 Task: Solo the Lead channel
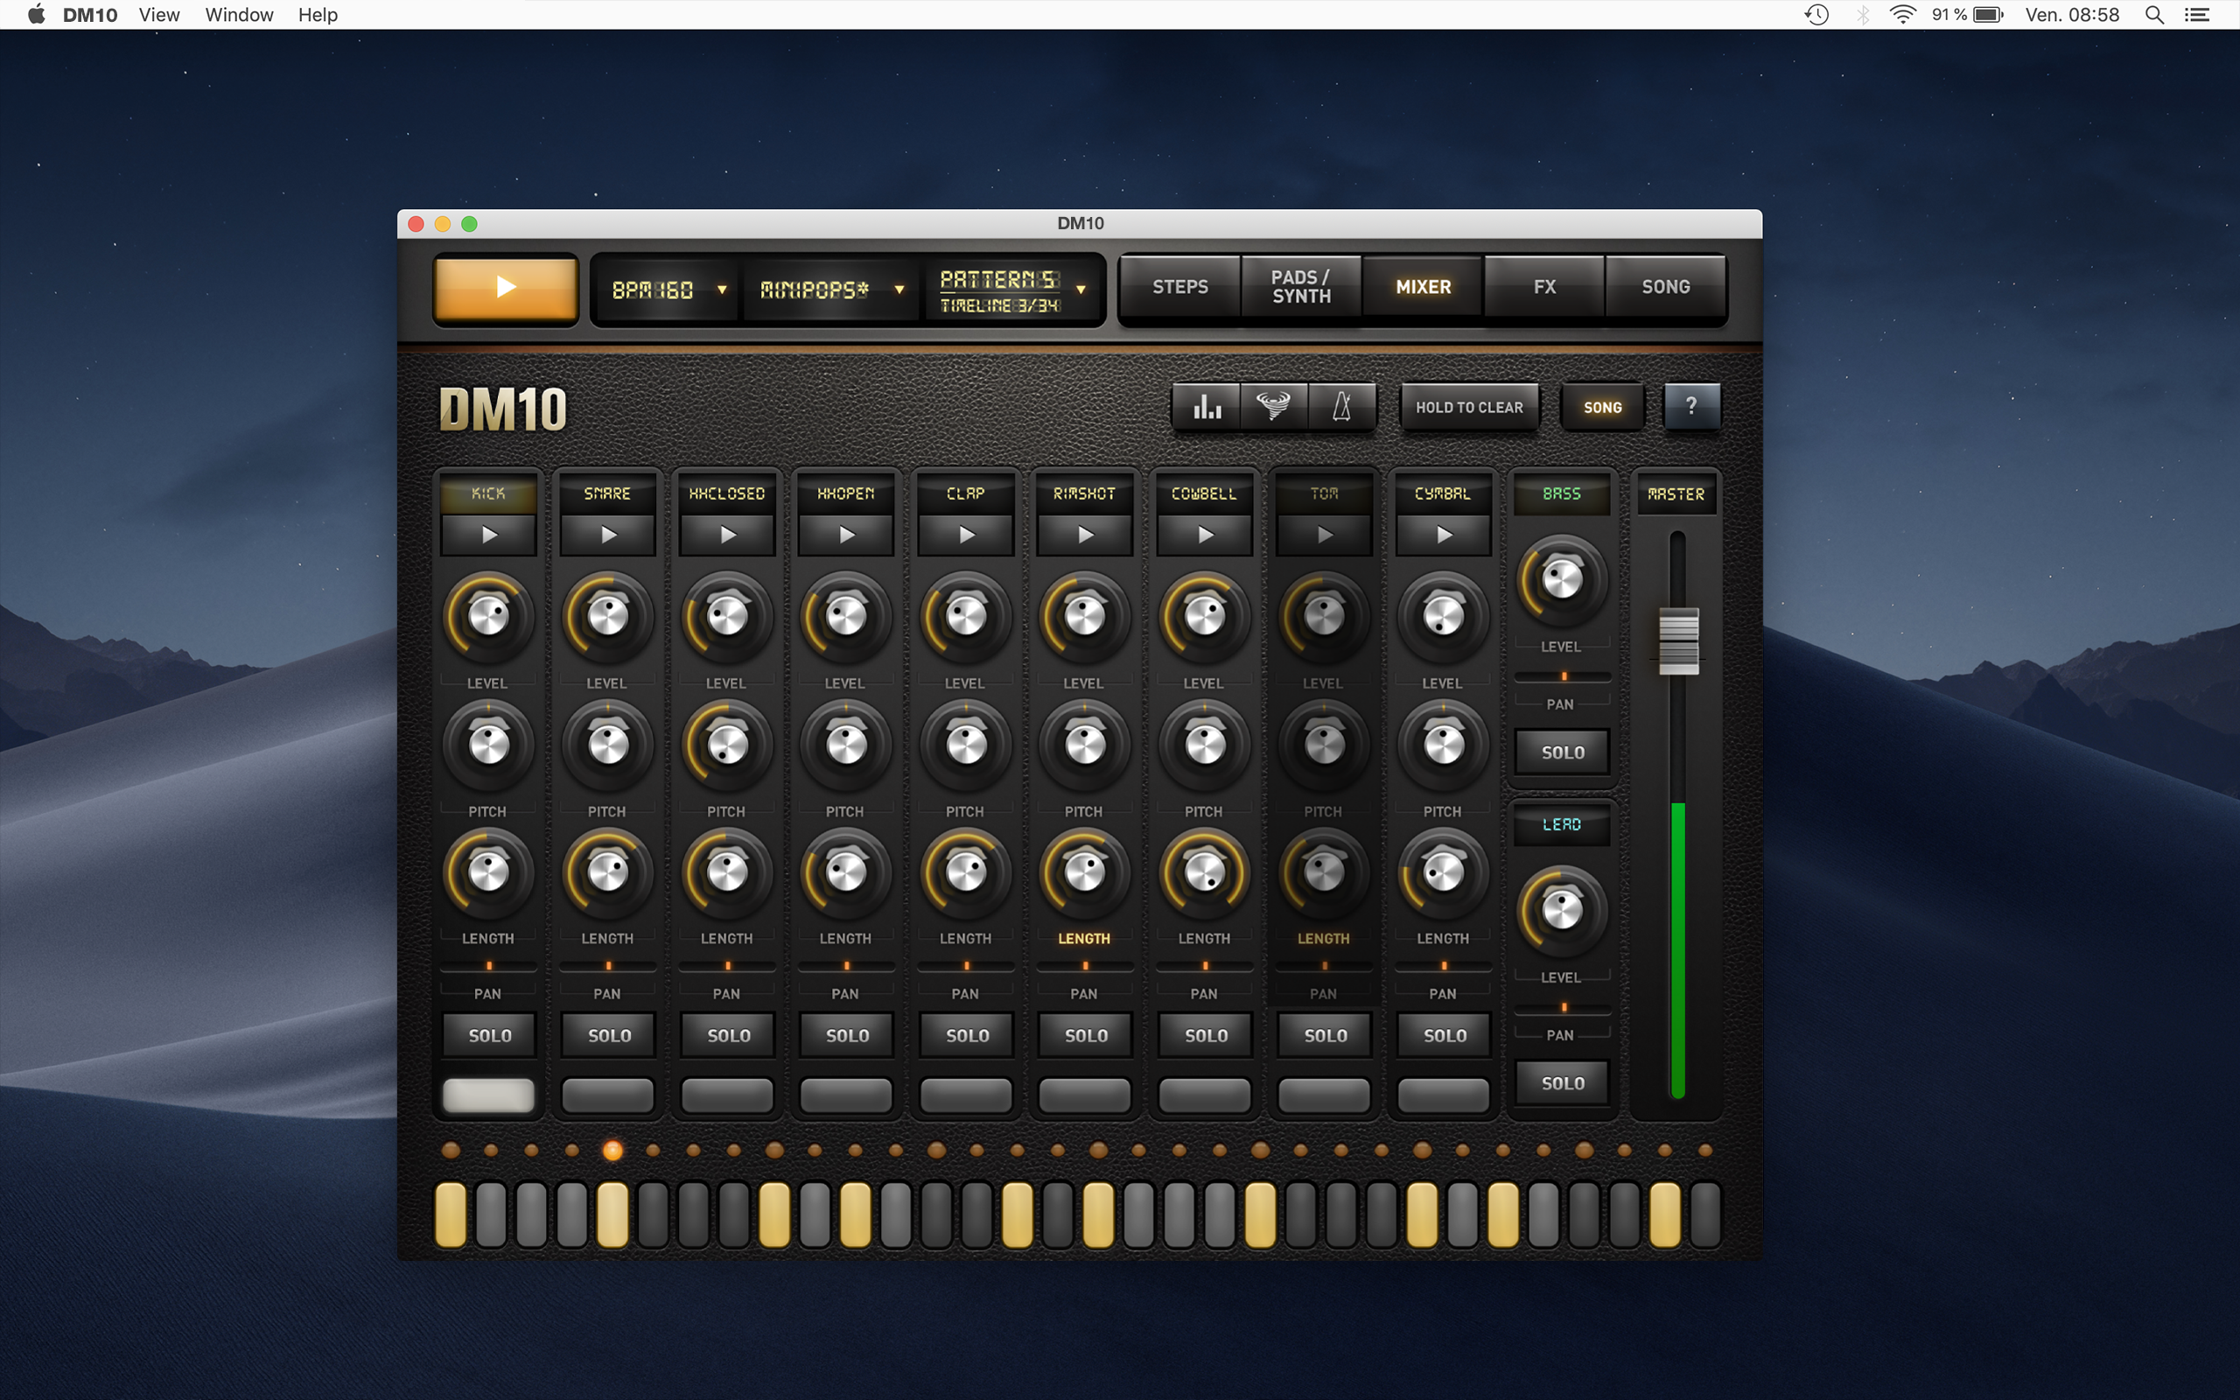(x=1563, y=1083)
